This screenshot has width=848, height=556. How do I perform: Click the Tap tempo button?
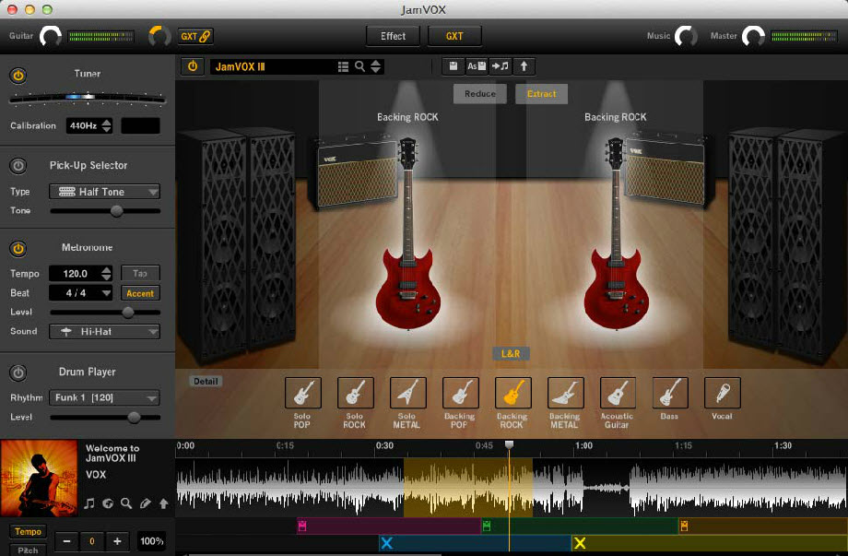coord(140,273)
